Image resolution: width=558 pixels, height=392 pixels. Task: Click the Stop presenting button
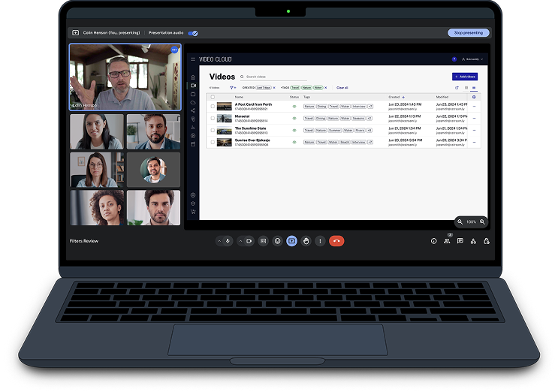(x=469, y=33)
